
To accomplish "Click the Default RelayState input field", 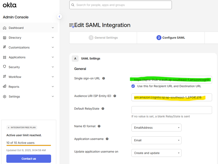I will tap(172, 110).
